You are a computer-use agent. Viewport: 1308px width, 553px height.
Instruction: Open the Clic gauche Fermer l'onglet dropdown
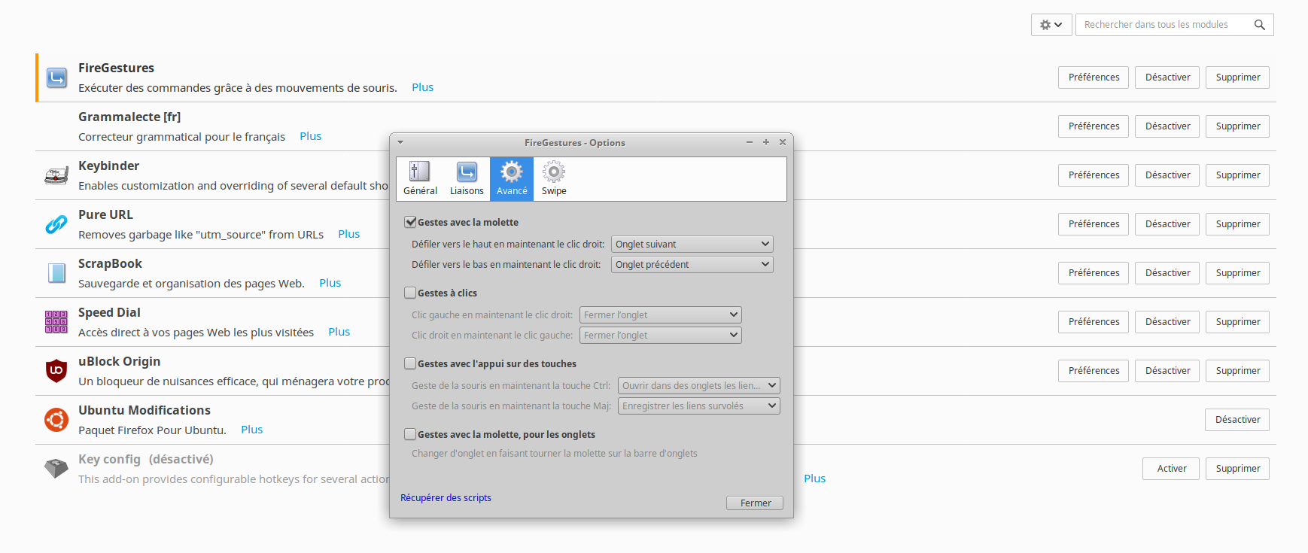pyautogui.click(x=661, y=314)
